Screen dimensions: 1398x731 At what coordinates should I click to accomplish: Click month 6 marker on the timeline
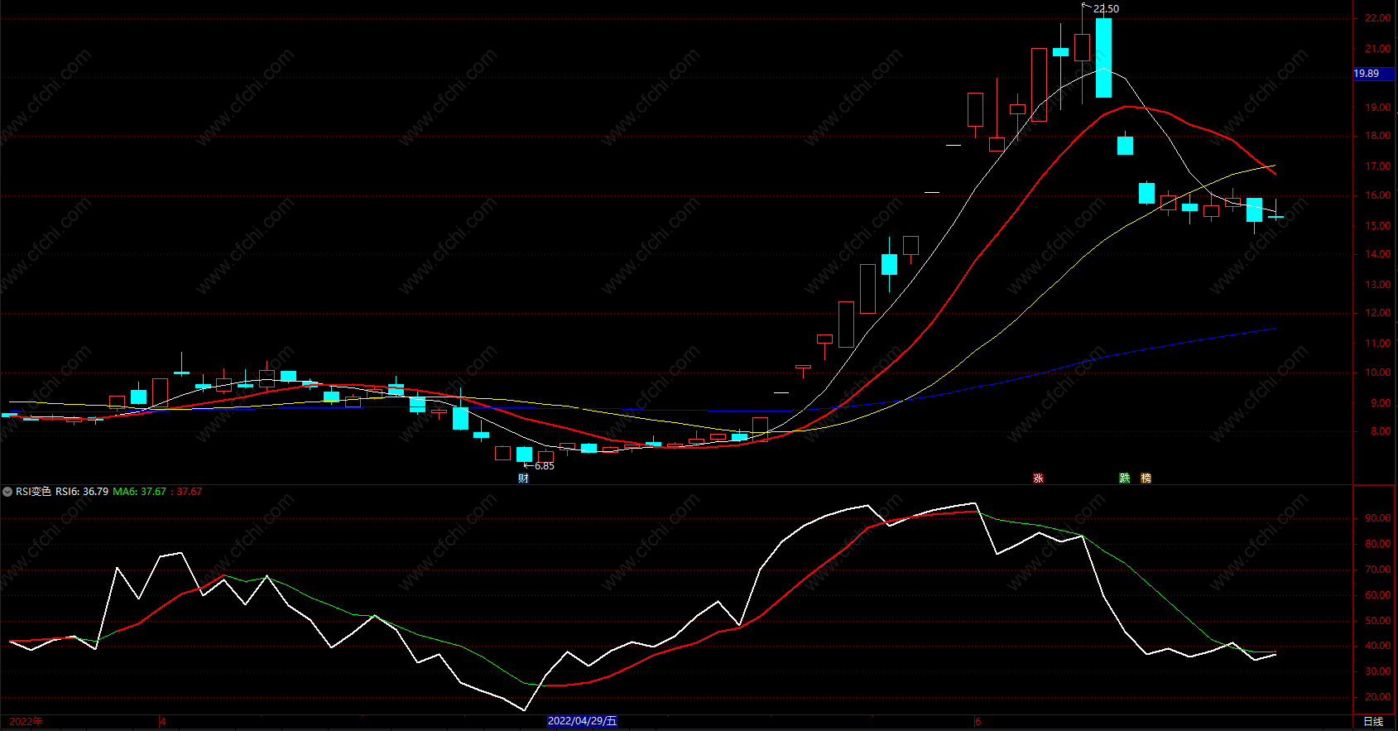978,721
